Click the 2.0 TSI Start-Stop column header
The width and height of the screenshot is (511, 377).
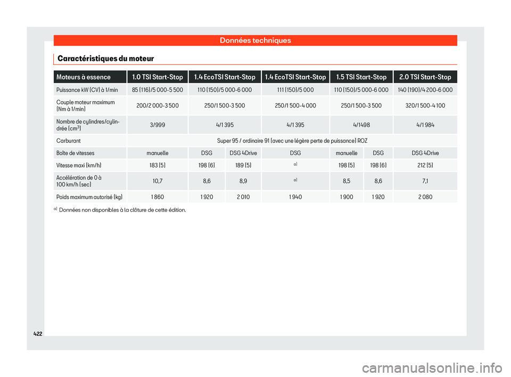coord(425,77)
